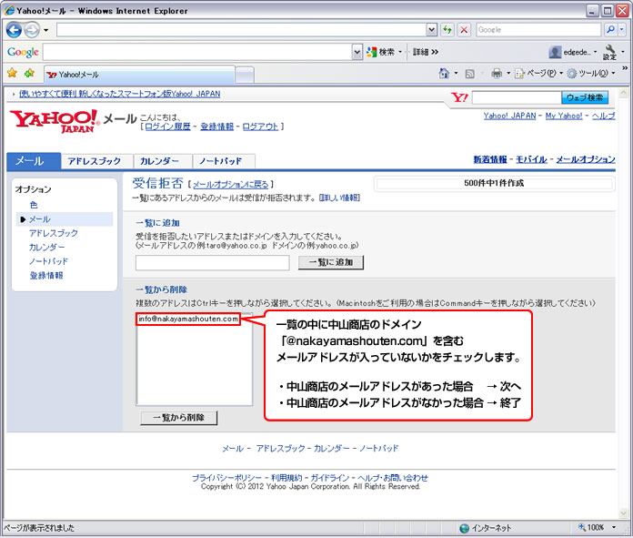Click the magnifier search icon in IE
The image size is (633, 538).
(x=610, y=29)
